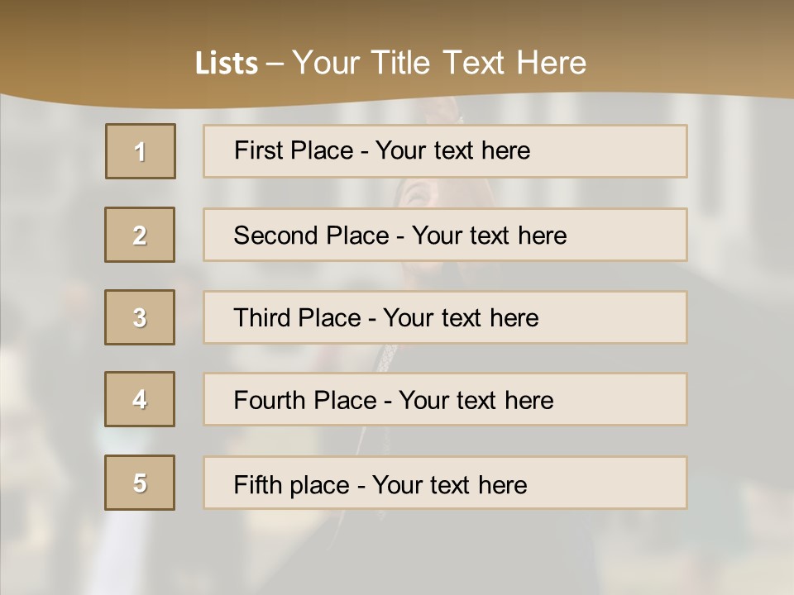Click the number 3 box
The width and height of the screenshot is (794, 595).
(x=140, y=317)
